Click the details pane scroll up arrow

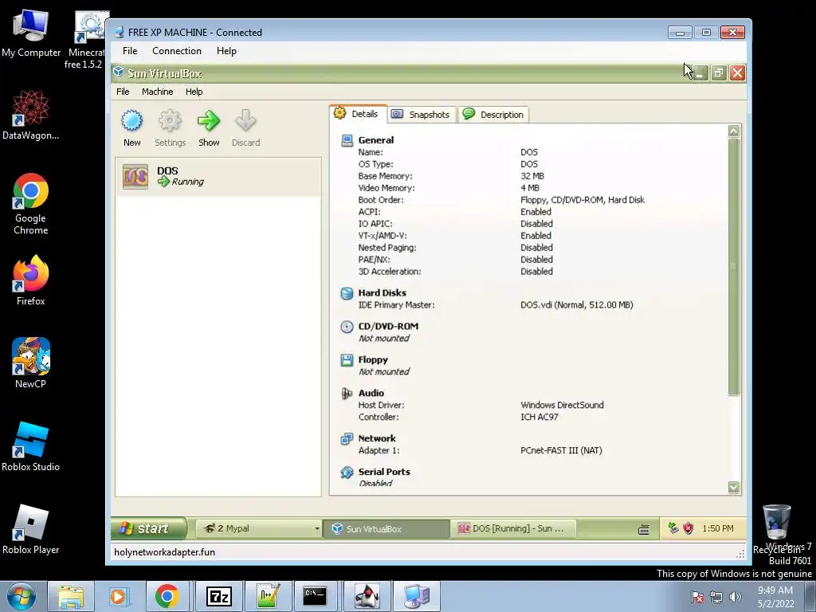(734, 131)
